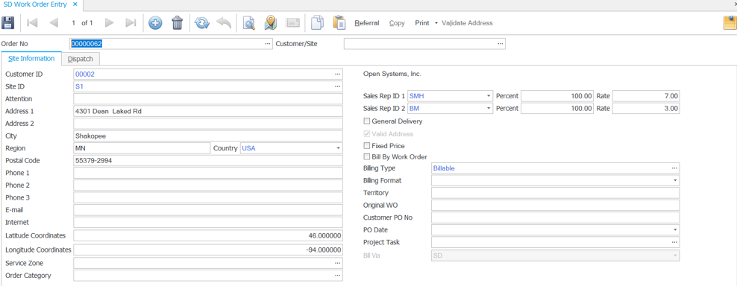The image size is (737, 286).
Task: Open Order Category lookup ellipsis
Action: [x=337, y=276]
